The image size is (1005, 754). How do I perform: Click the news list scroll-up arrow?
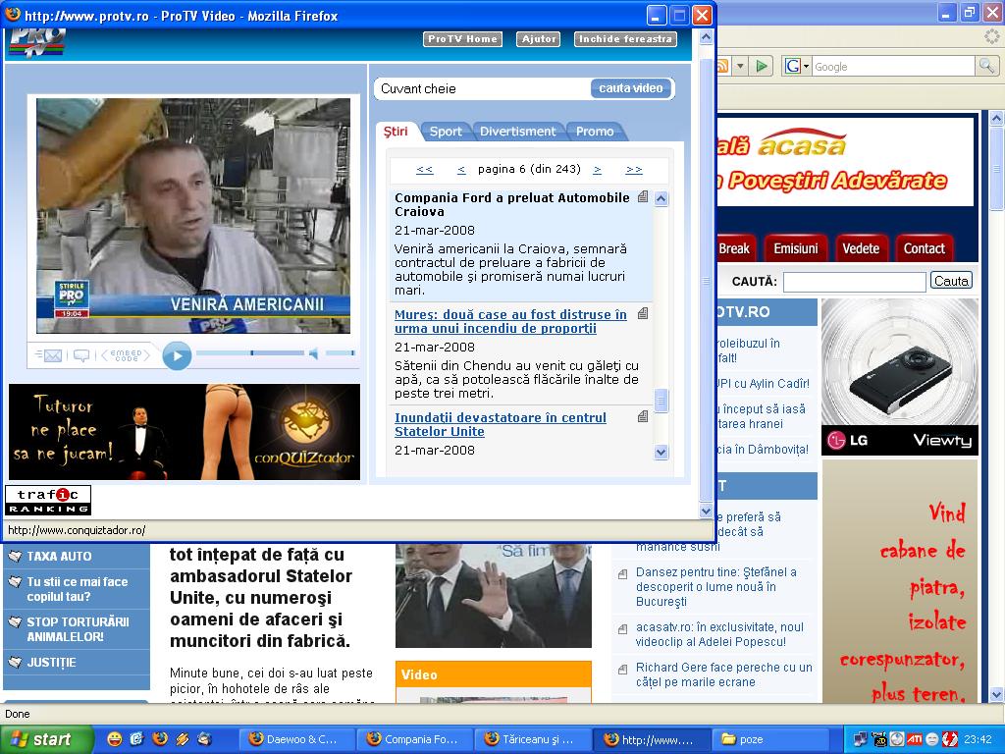pyautogui.click(x=661, y=198)
